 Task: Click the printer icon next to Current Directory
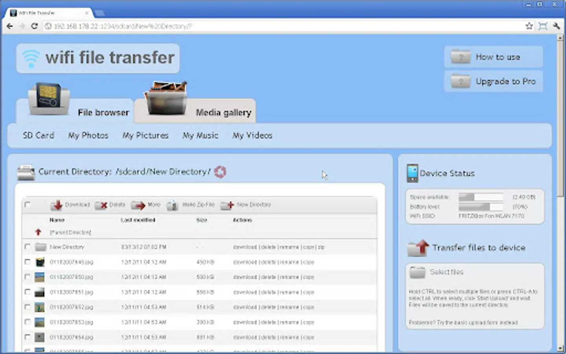click(26, 172)
